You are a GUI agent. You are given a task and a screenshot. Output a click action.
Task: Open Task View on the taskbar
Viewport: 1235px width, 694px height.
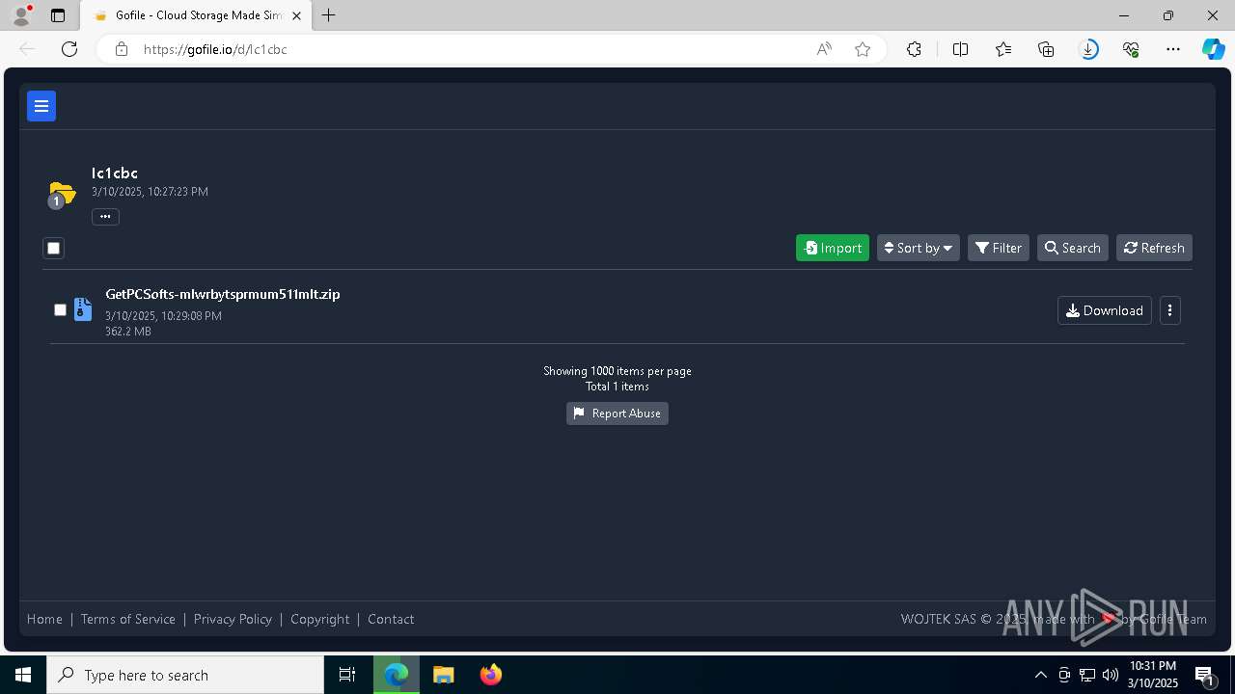pos(347,675)
